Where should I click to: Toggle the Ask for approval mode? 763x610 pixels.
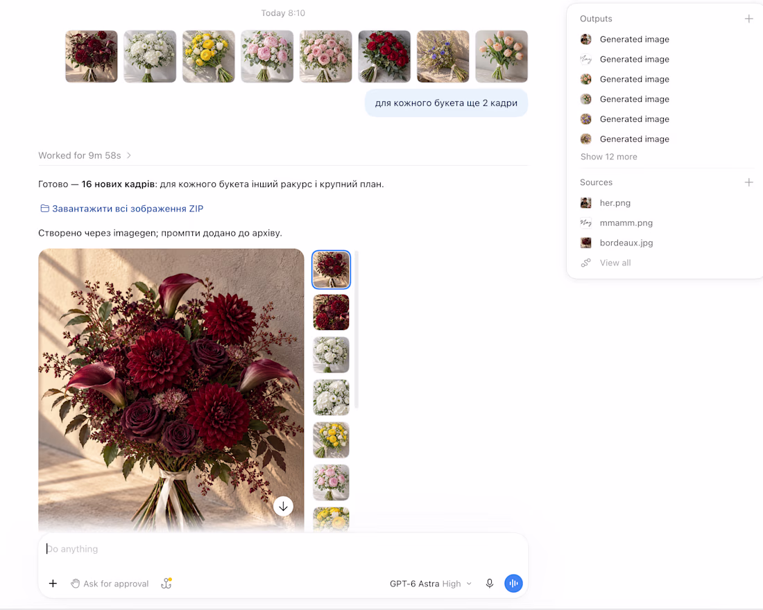tap(110, 584)
